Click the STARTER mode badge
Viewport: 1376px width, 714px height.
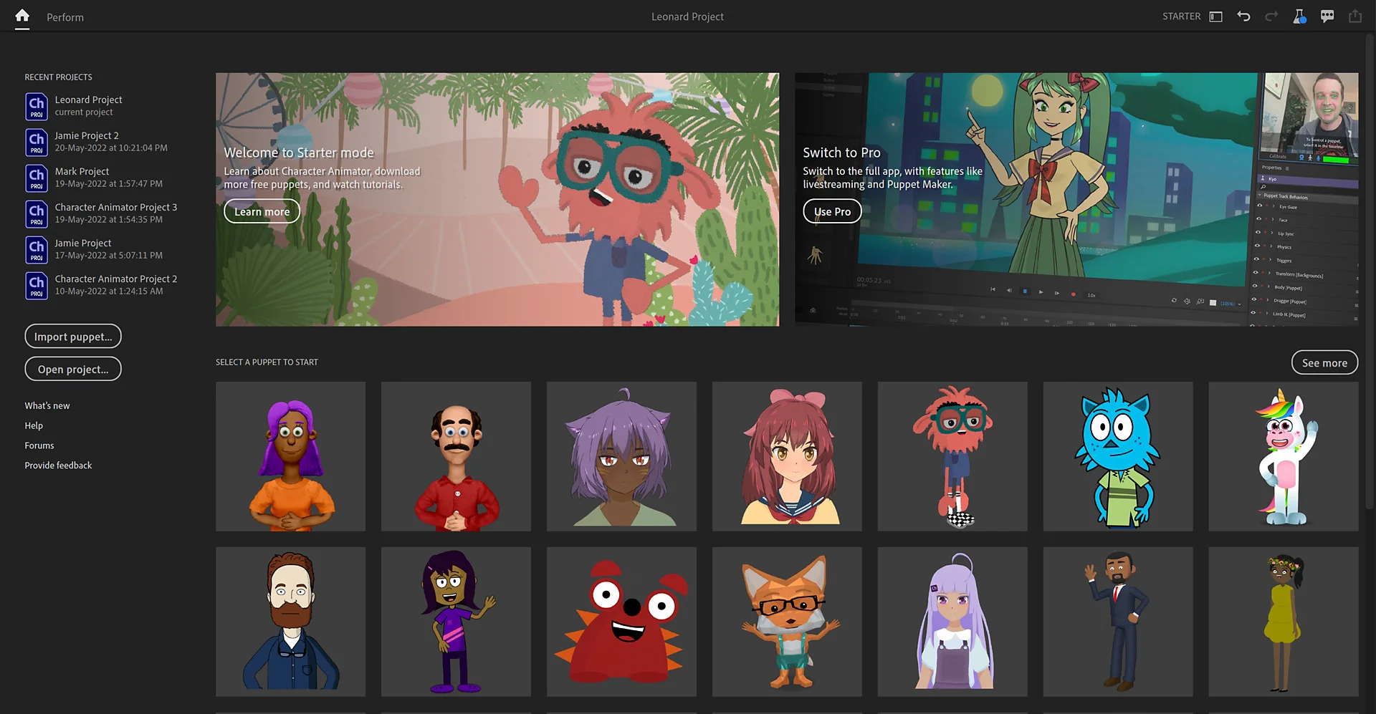[1180, 16]
